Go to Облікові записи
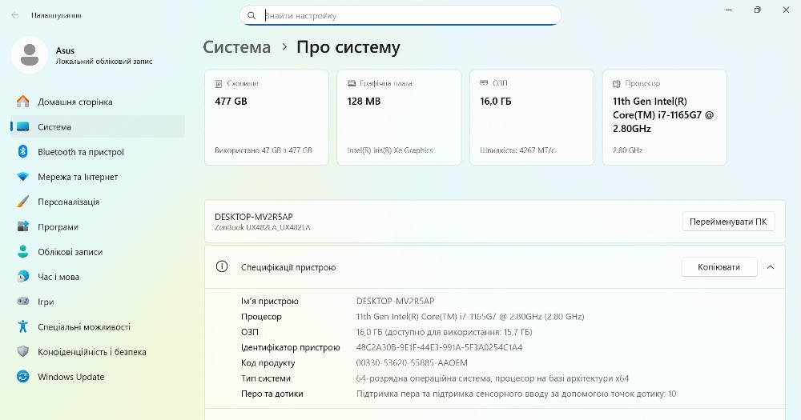 pos(98,251)
